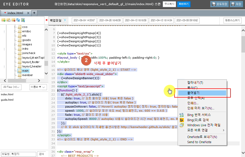Open guide.html in the file list
Viewport: 245px width, 157px height.
(x=7, y=100)
